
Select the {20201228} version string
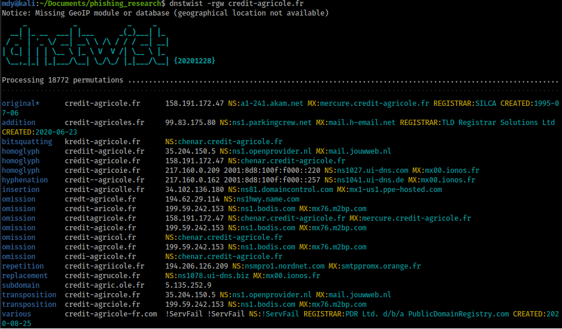tap(195, 61)
